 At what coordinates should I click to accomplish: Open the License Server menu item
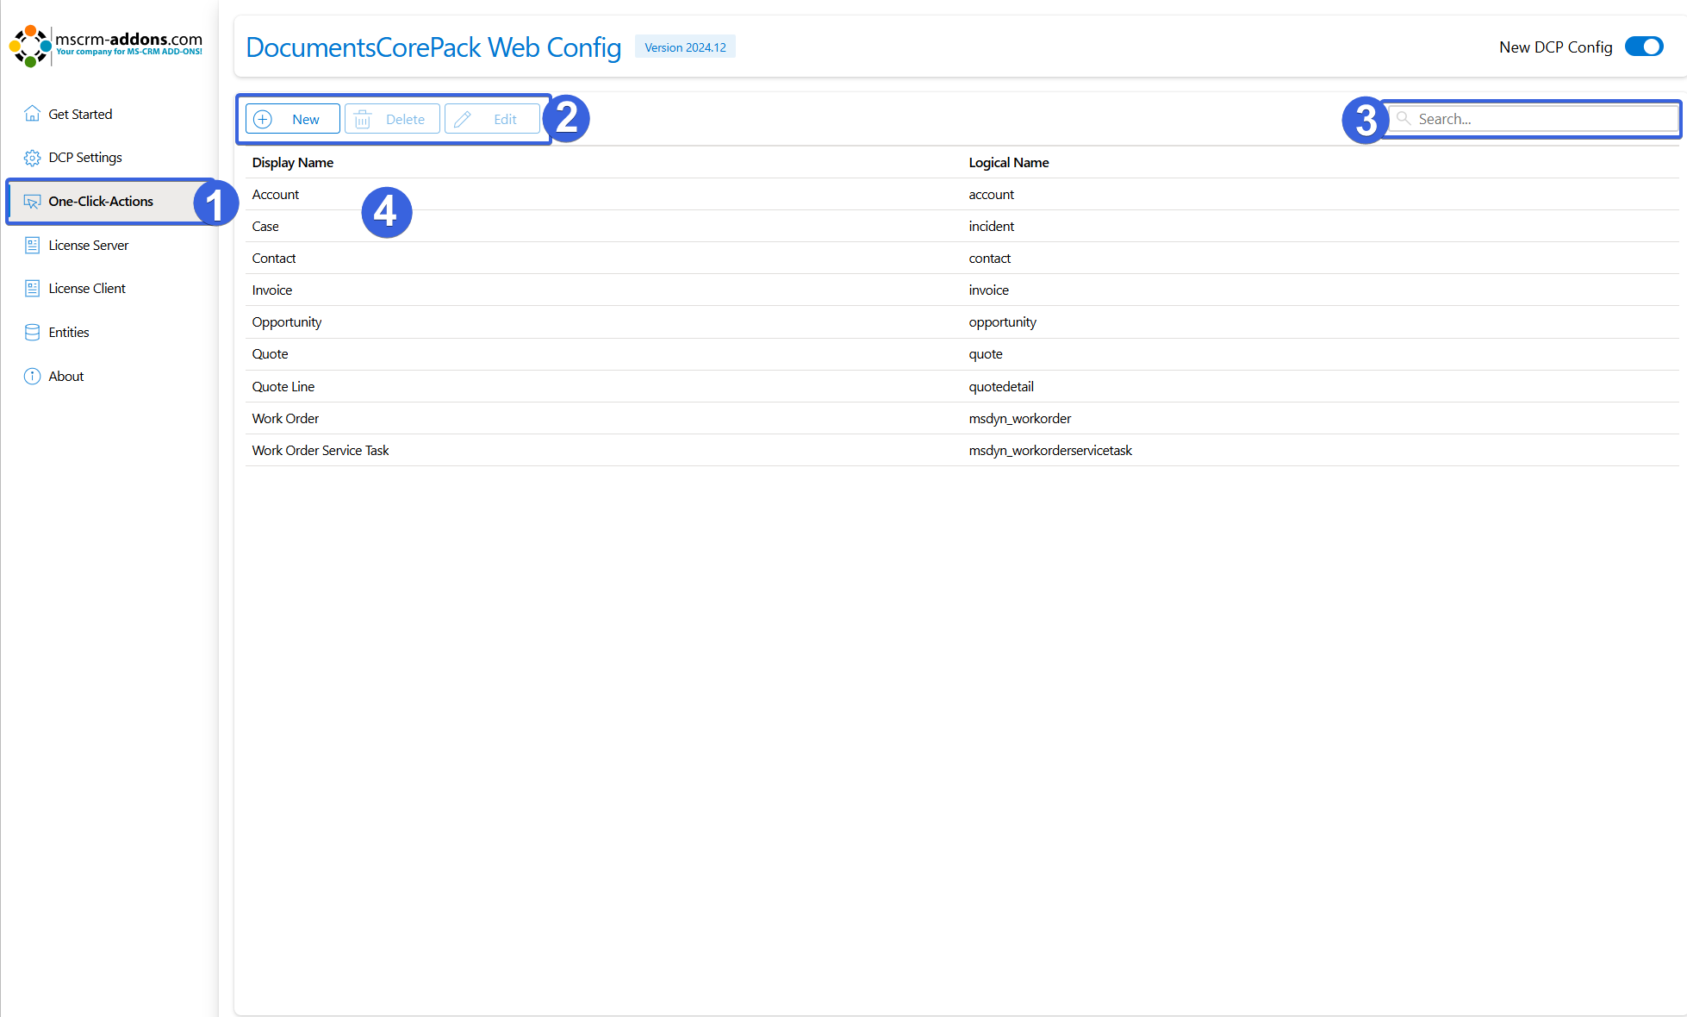click(x=88, y=246)
